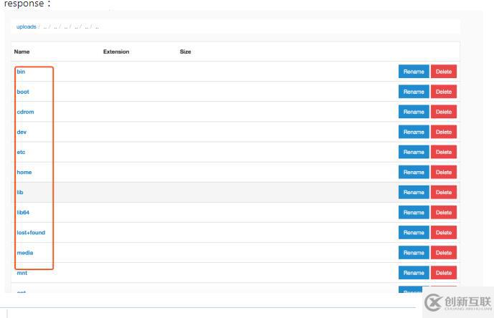Screen dimensions: 494x318
Task: Open the home folder
Action: tap(24, 172)
